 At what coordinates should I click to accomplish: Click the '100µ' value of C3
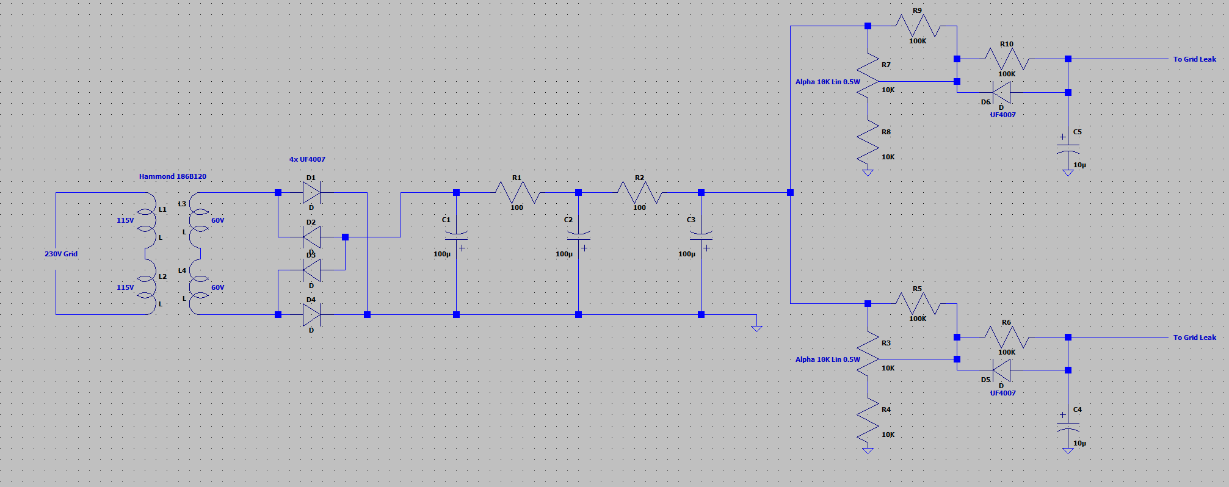click(687, 254)
